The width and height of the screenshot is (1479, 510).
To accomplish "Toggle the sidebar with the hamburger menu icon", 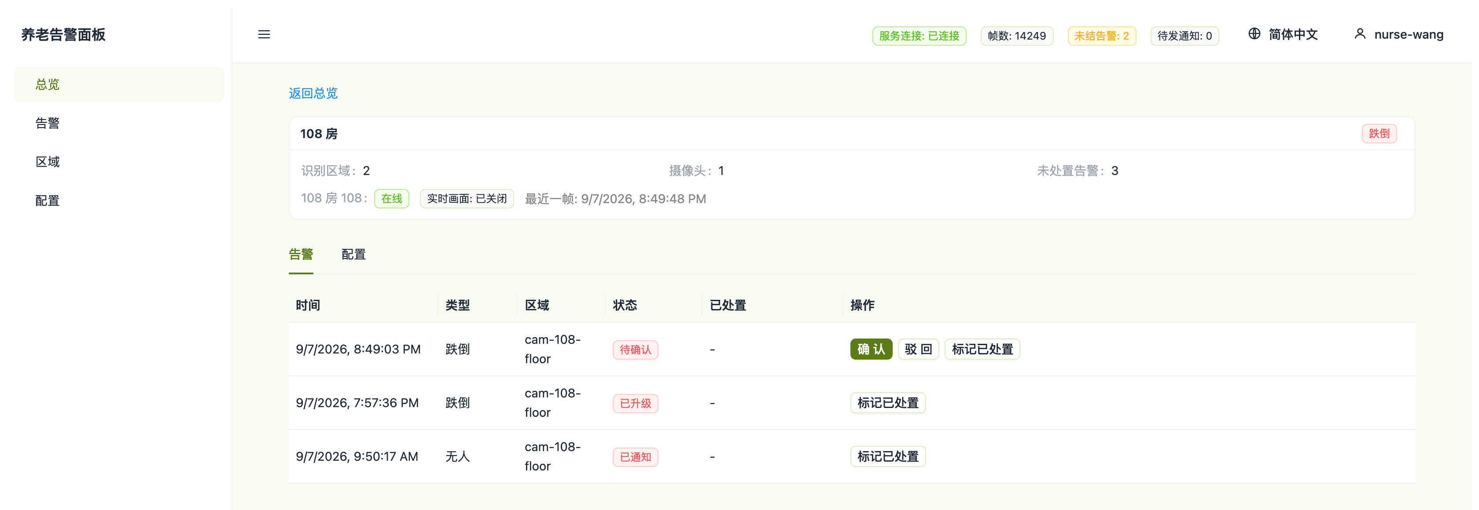I will (x=264, y=34).
